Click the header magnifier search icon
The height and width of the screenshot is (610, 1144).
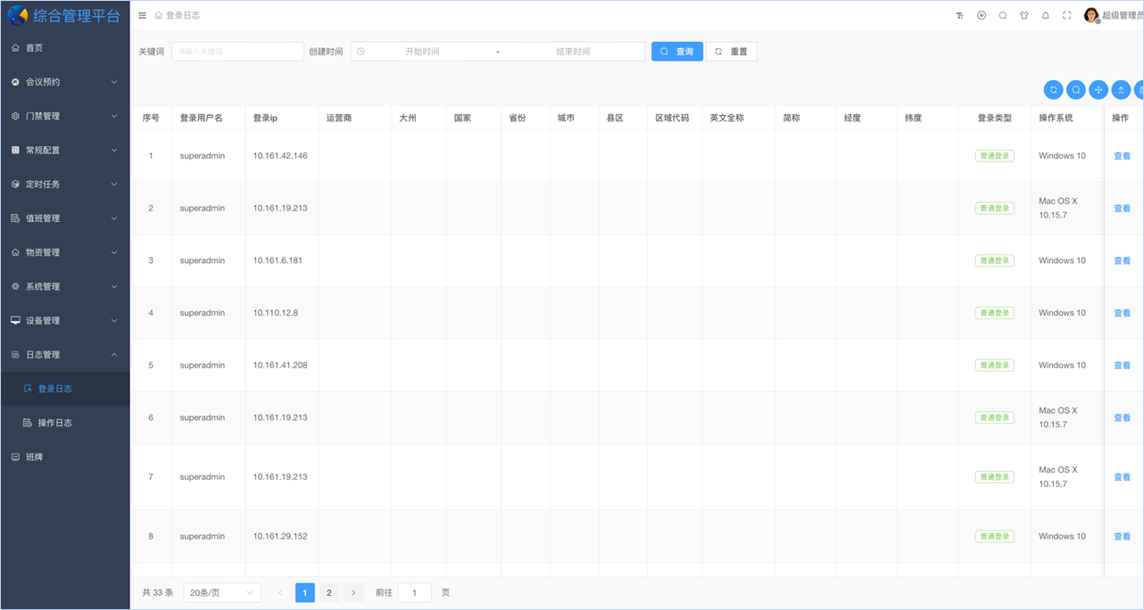(1003, 15)
